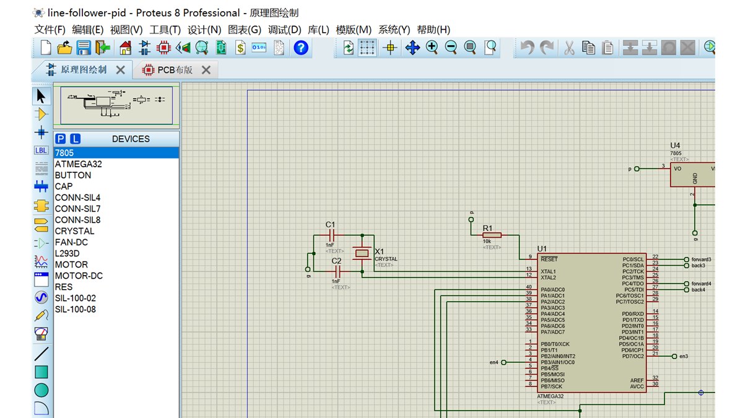Open the 模版(M) menu
The height and width of the screenshot is (418, 743).
[354, 30]
